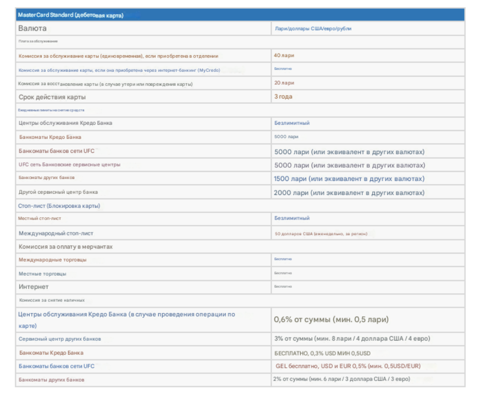Click 'Банкоматы Кредо Банка' label in cash withdrawal section
Viewport: 478px width, 403px height.
click(51, 353)
